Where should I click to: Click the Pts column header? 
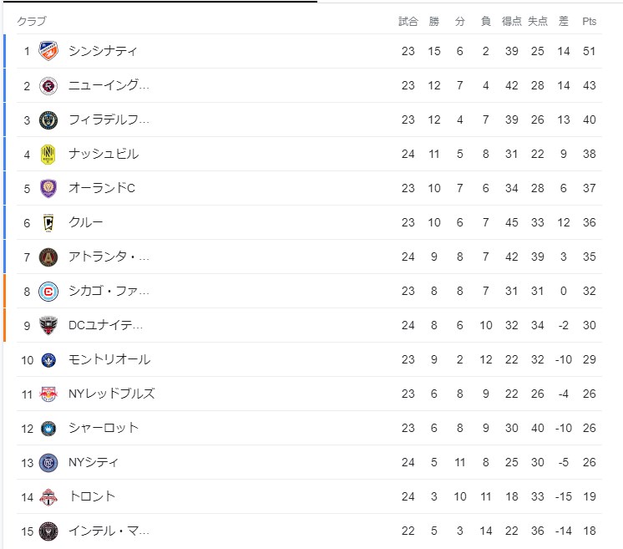pos(590,22)
